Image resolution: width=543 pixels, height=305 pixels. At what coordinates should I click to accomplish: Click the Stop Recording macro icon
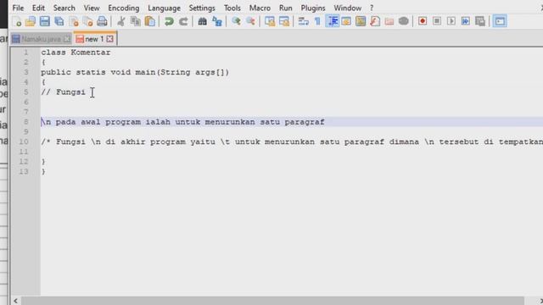[437, 21]
